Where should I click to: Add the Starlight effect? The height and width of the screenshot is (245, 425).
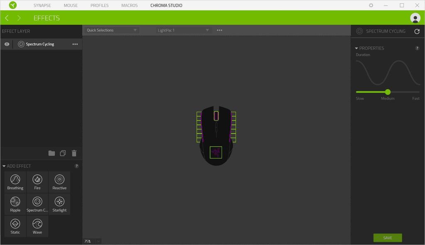(x=59, y=204)
